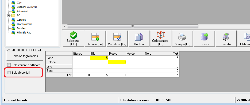Click the horizontal scrollbar thumb
This screenshot has width=250, height=105.
click(x=133, y=26)
